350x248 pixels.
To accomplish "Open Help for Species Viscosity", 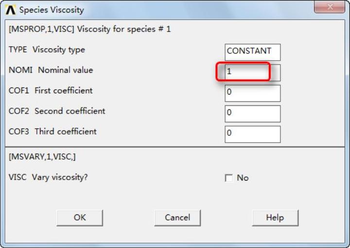I will (x=275, y=217).
